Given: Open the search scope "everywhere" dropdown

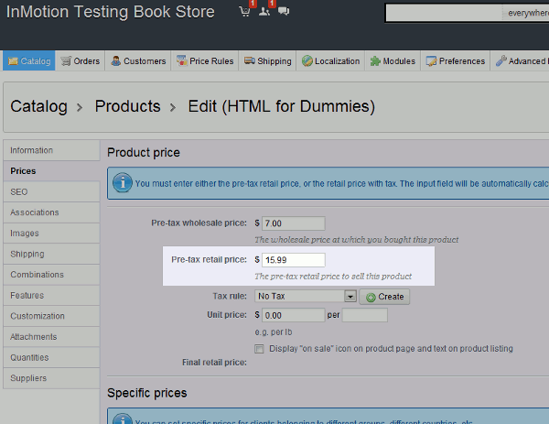Looking at the screenshot, I should coord(529,14).
